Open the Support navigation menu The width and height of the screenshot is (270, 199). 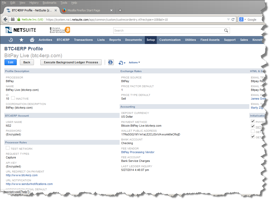click(230, 40)
